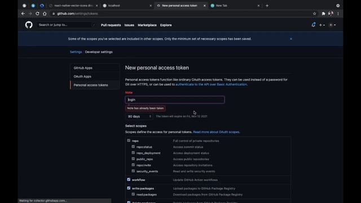The width and height of the screenshot is (361, 203).
Task: Open Explore in top nav
Action: [166, 25]
